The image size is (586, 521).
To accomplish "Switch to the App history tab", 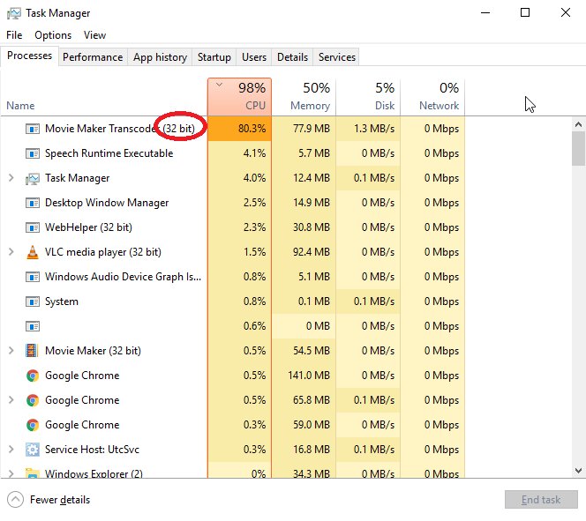I will coord(160,57).
